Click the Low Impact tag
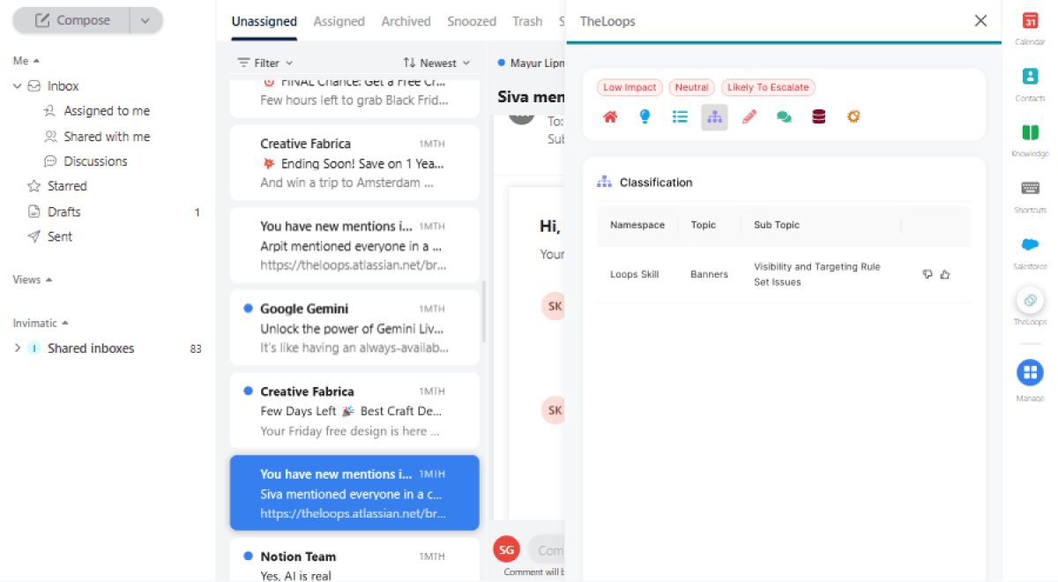The image size is (1058, 582). tap(630, 87)
